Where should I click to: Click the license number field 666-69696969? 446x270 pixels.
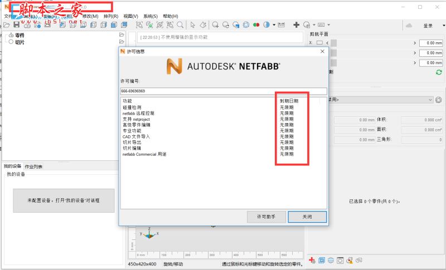coord(224,91)
